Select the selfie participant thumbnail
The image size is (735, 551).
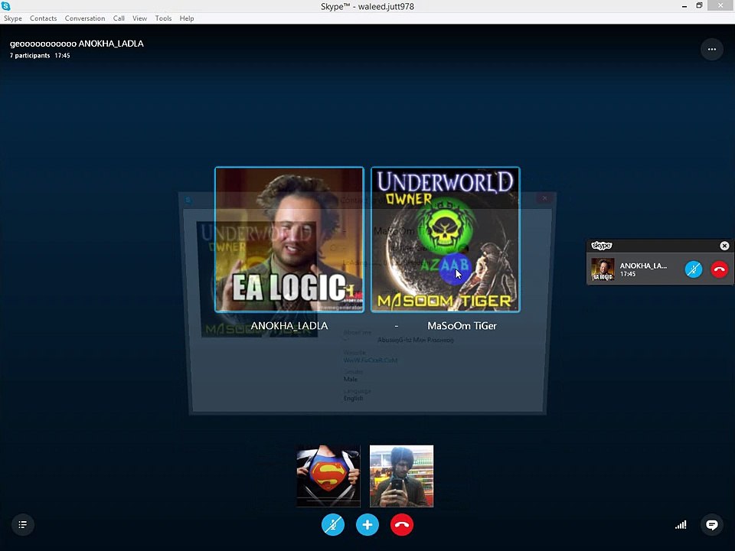[x=402, y=476]
